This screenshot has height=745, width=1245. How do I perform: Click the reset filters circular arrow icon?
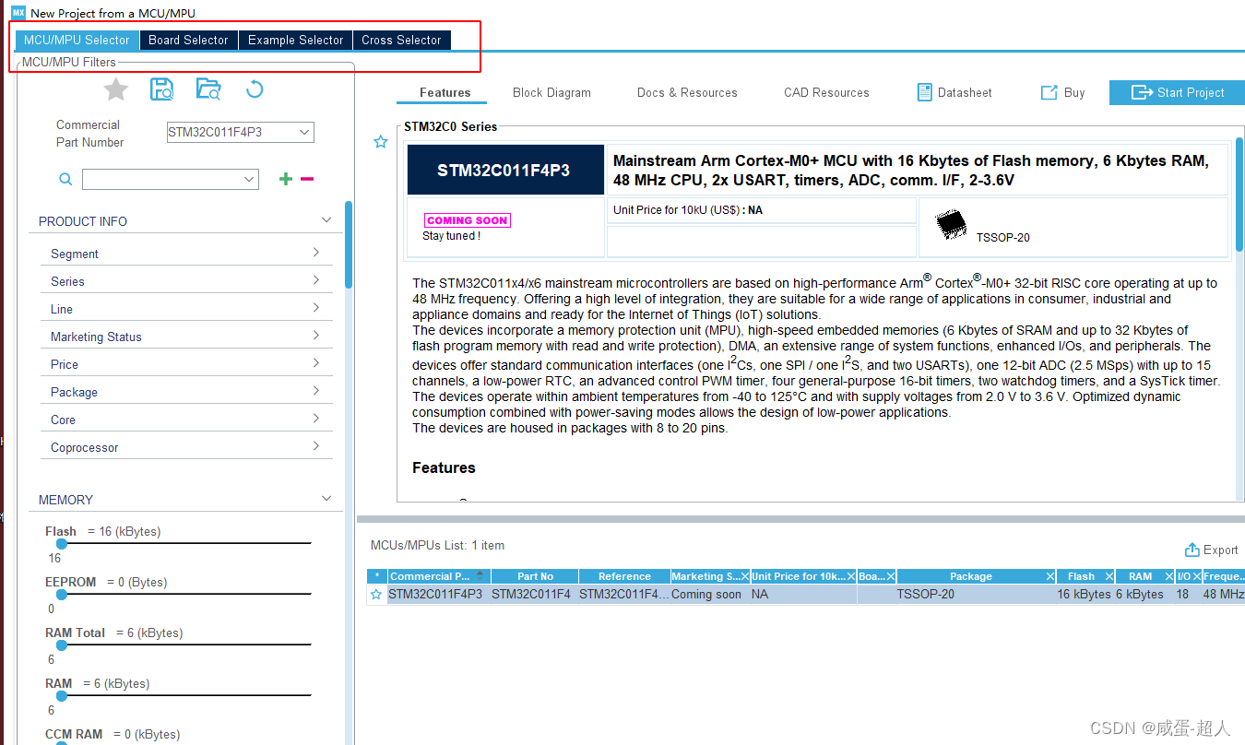click(255, 89)
